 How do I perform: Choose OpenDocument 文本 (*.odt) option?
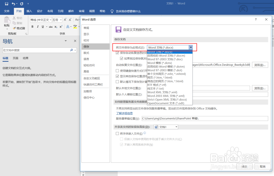pos(170,103)
